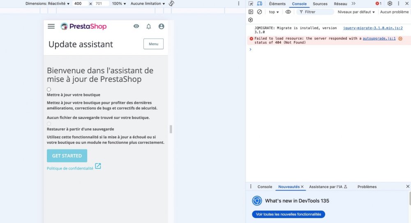Open console settings gear icon
This screenshot has height=223, width=411.
pyautogui.click(x=251, y=20)
